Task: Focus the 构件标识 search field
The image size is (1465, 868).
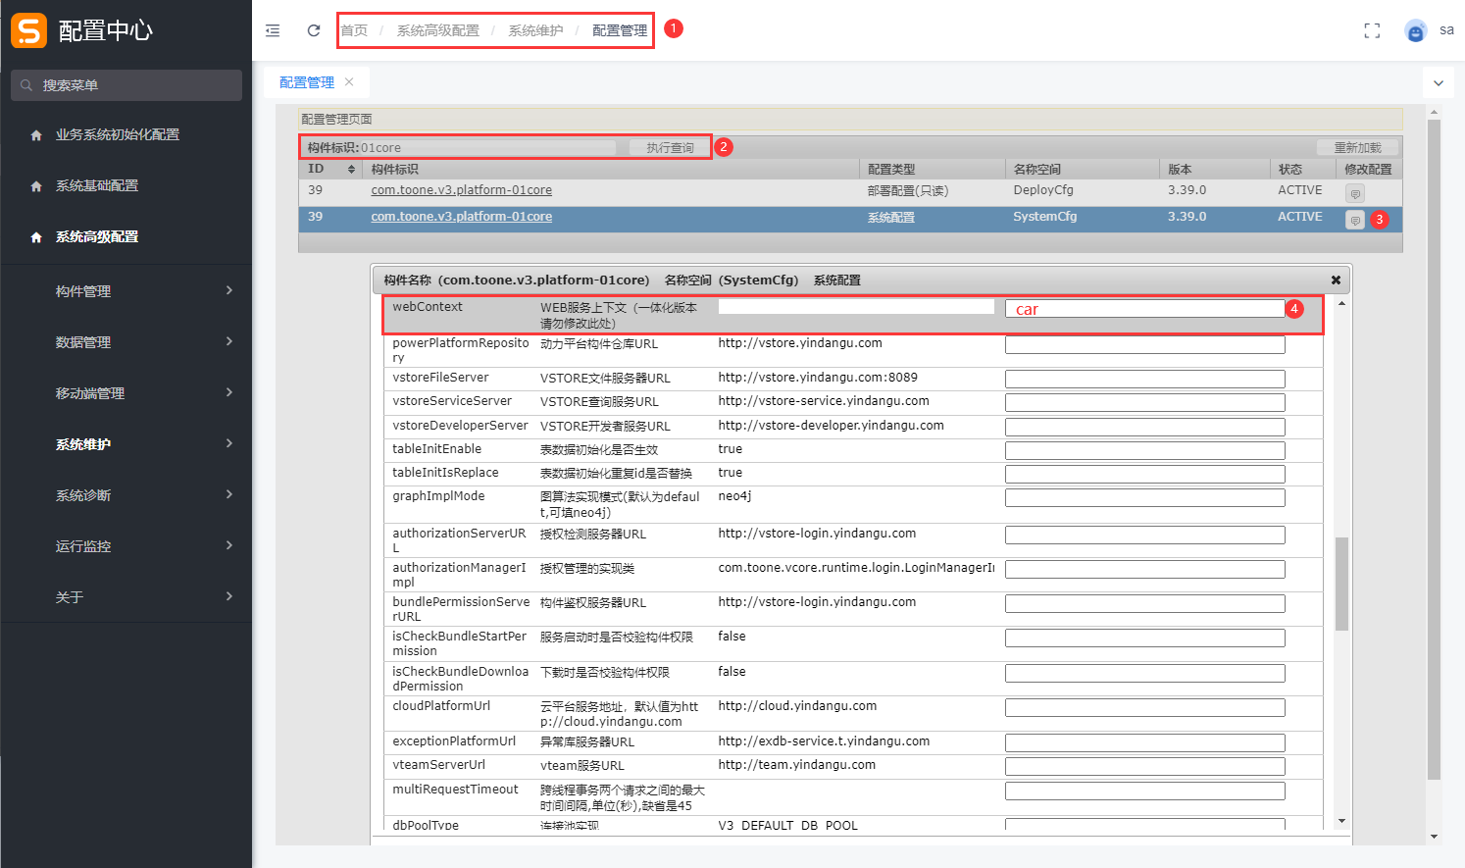Action: point(487,147)
